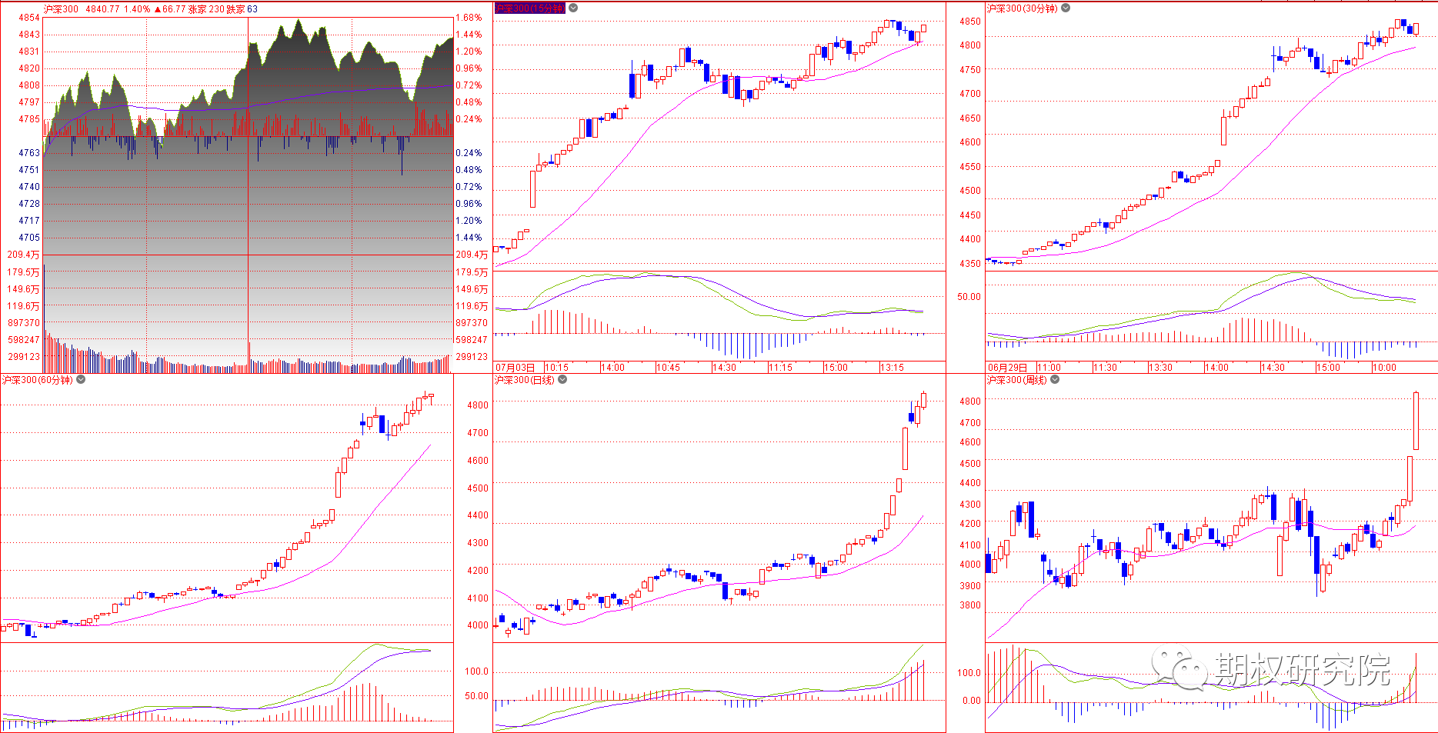The height and width of the screenshot is (733, 1438).
Task: Click the ▲66.77 point change value
Action: tap(170, 9)
